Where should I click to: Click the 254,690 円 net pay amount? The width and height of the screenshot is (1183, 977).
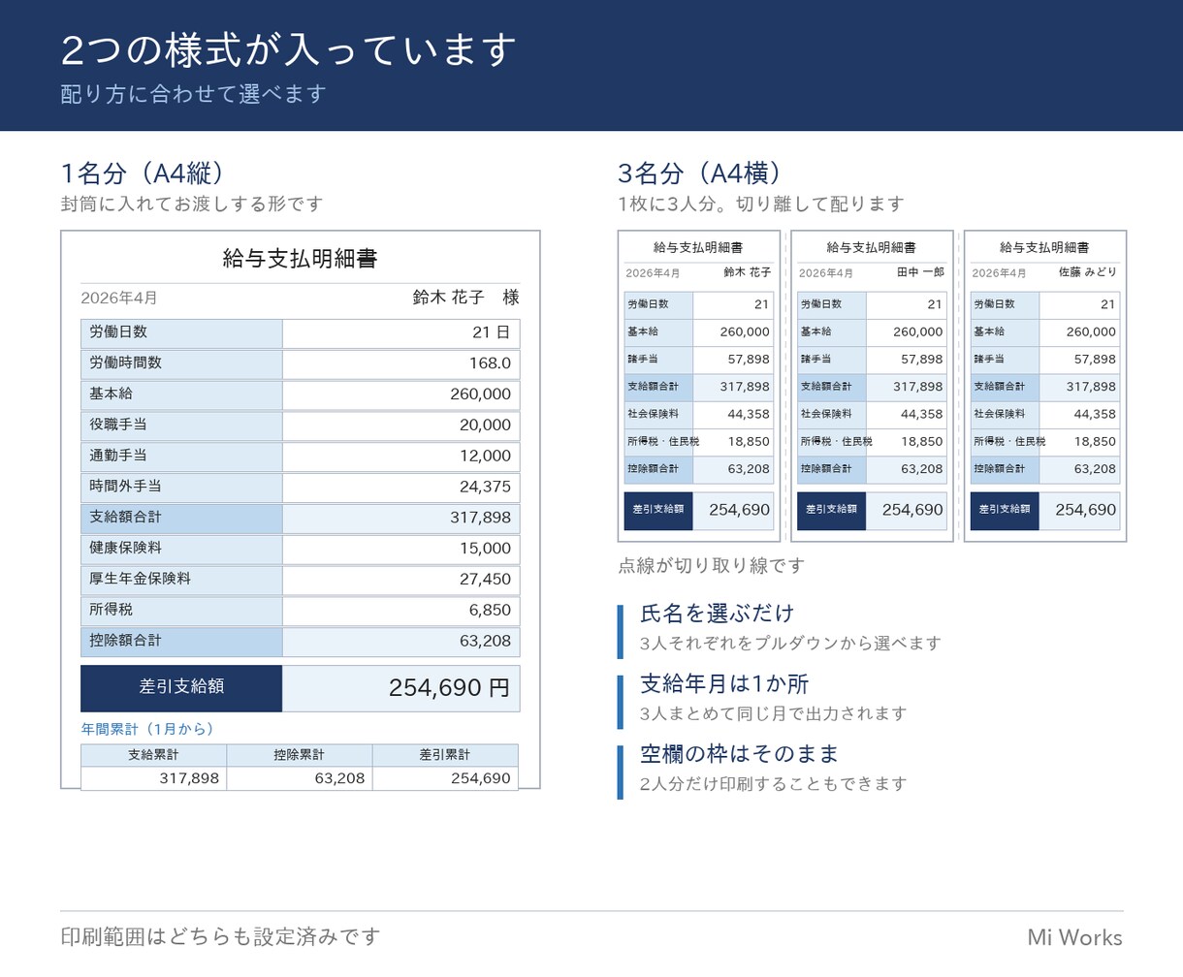[x=400, y=688]
